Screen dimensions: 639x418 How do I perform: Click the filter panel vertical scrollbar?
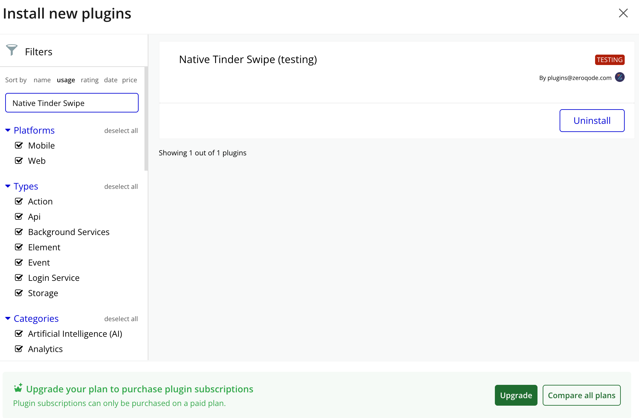pyautogui.click(x=146, y=119)
